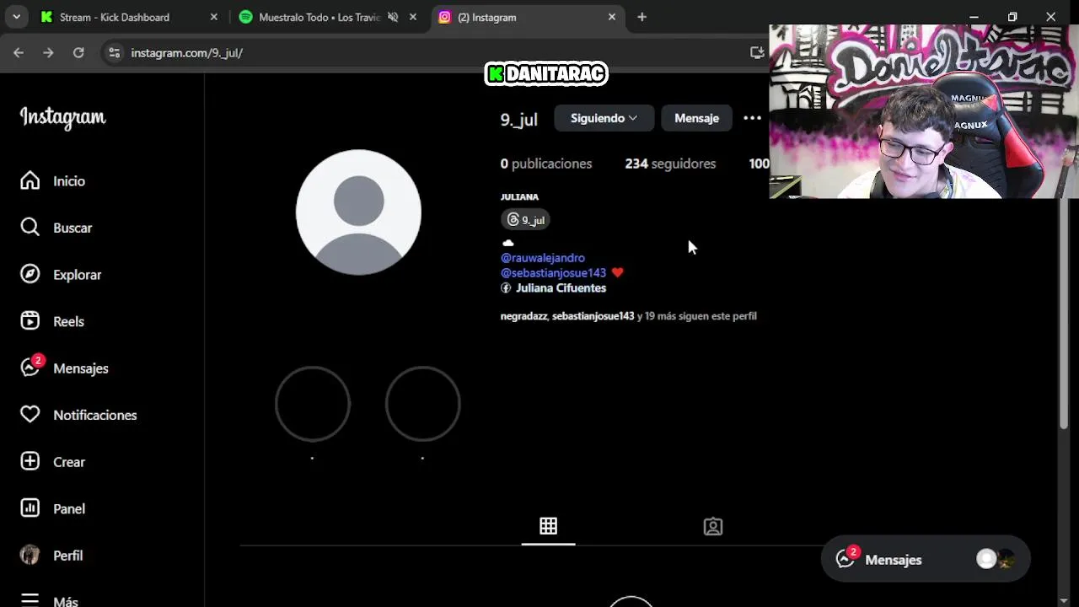Switch to the tagged photos tab

[x=713, y=526]
